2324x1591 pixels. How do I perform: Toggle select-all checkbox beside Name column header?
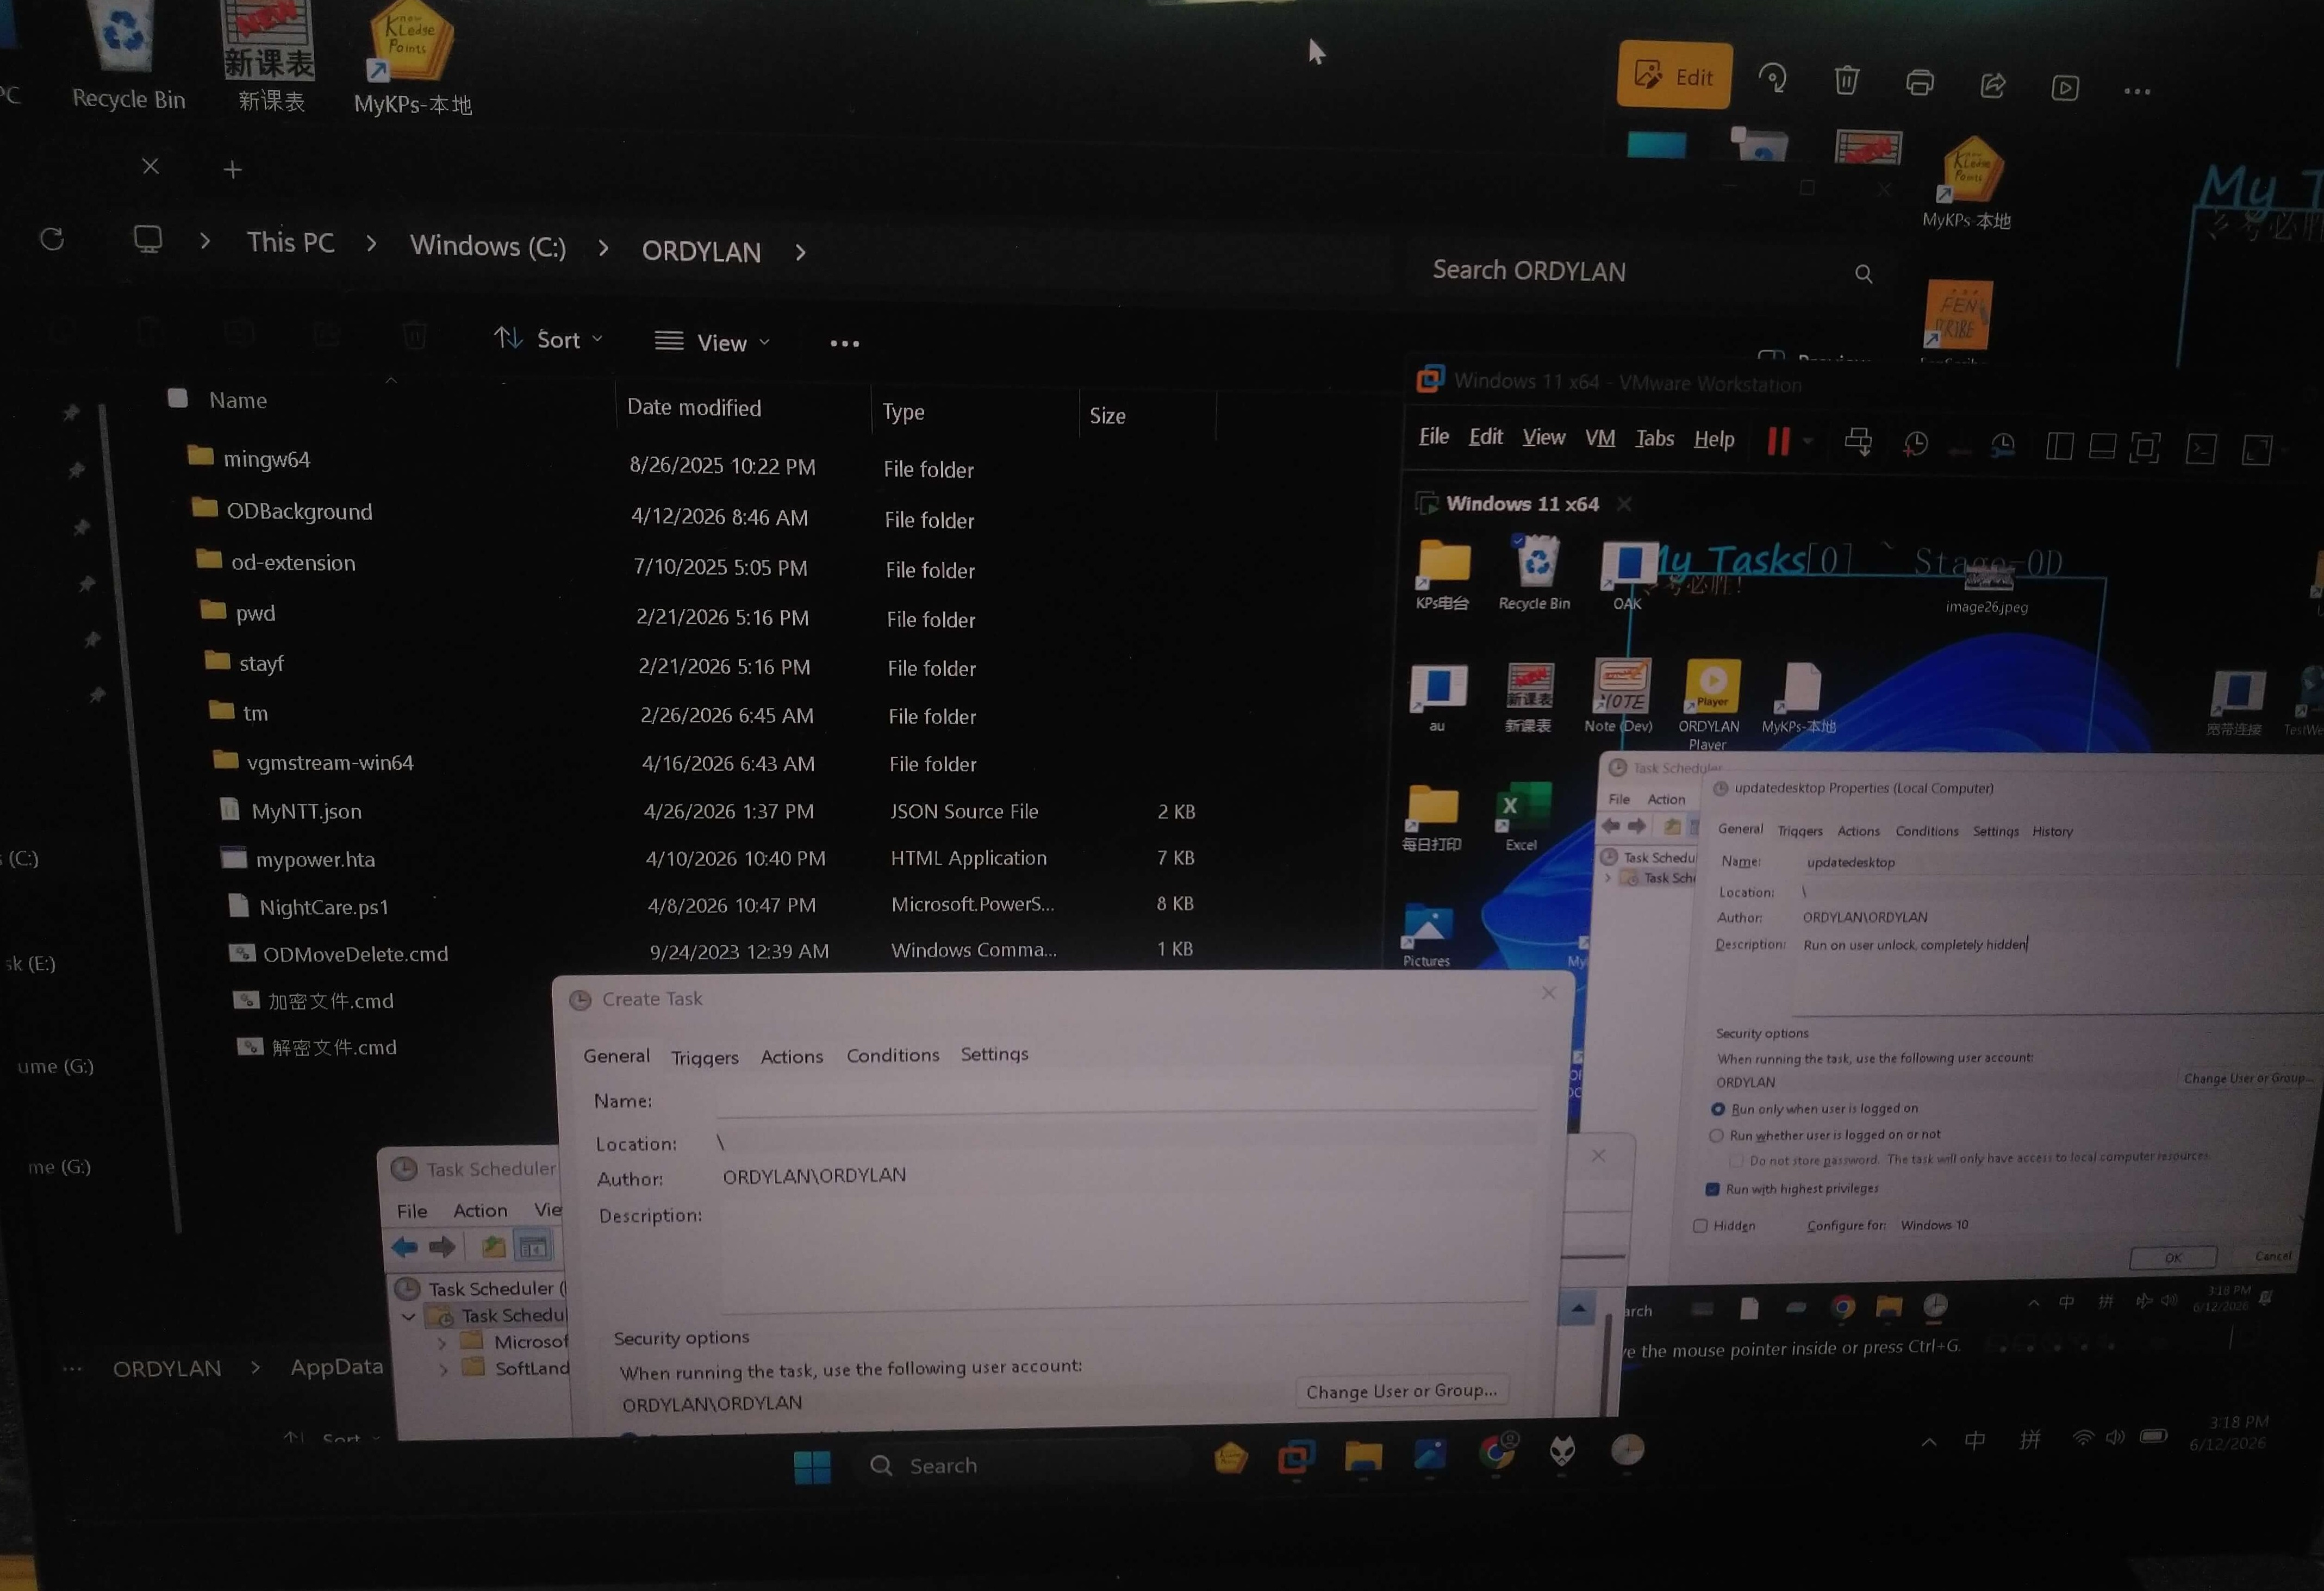click(x=178, y=398)
